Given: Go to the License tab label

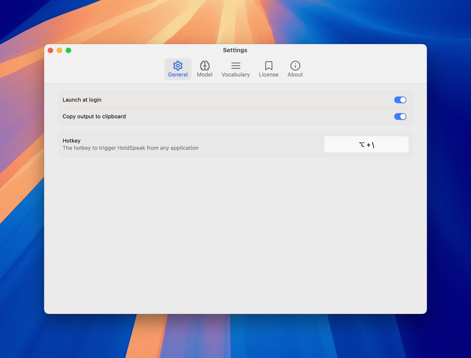Looking at the screenshot, I should [268, 75].
